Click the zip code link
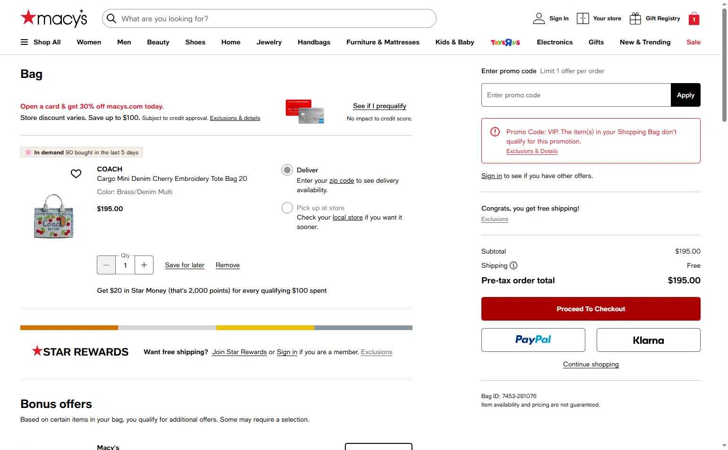 (342, 180)
